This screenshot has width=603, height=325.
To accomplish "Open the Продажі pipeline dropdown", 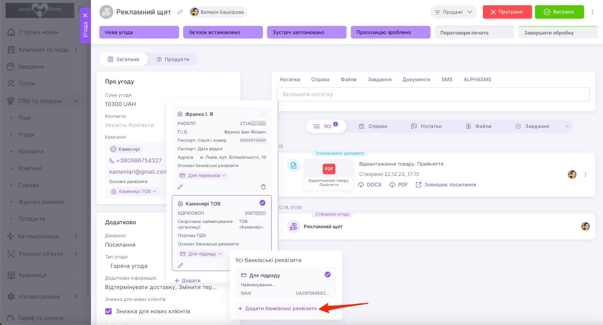I will point(453,12).
